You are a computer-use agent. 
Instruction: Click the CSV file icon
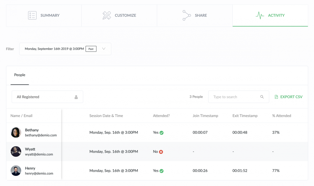click(x=276, y=97)
